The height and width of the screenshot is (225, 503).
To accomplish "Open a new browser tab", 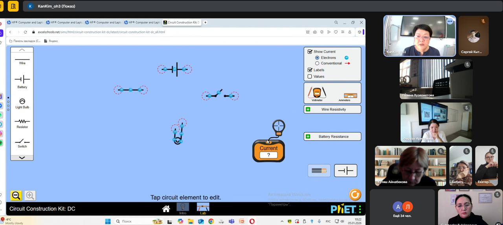I will pyautogui.click(x=205, y=22).
